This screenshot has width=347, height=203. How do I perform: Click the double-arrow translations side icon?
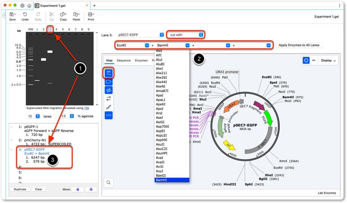point(109,98)
